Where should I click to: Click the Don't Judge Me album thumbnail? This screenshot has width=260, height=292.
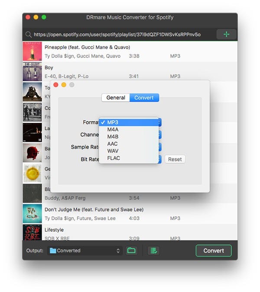click(32, 214)
